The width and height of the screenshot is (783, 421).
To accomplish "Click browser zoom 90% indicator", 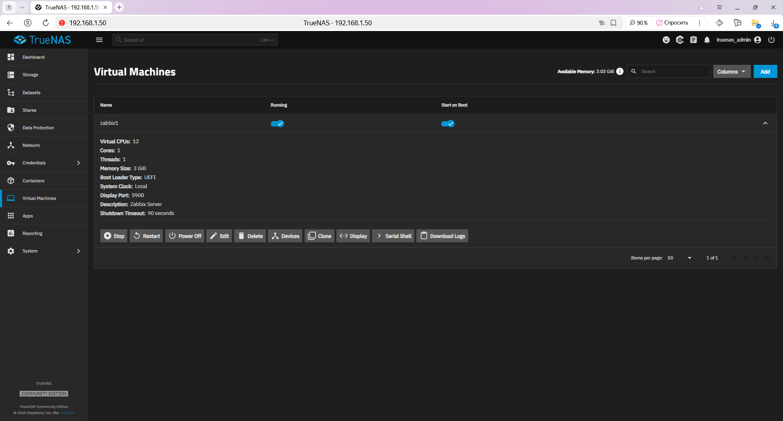I will [x=639, y=23].
